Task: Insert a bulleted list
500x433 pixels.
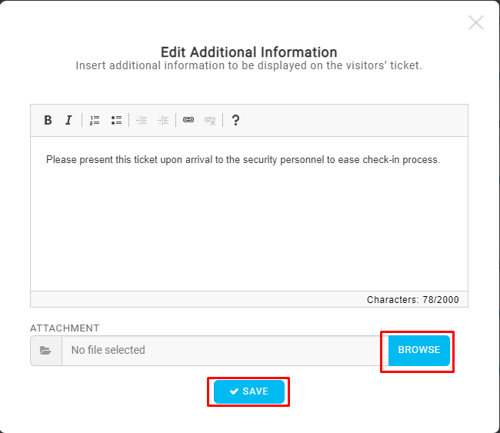Action: (x=116, y=120)
